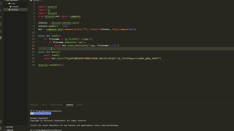This screenshot has width=234, height=131.
Task: Click the highlighted History restored message in terminal
Action: (x=41, y=114)
